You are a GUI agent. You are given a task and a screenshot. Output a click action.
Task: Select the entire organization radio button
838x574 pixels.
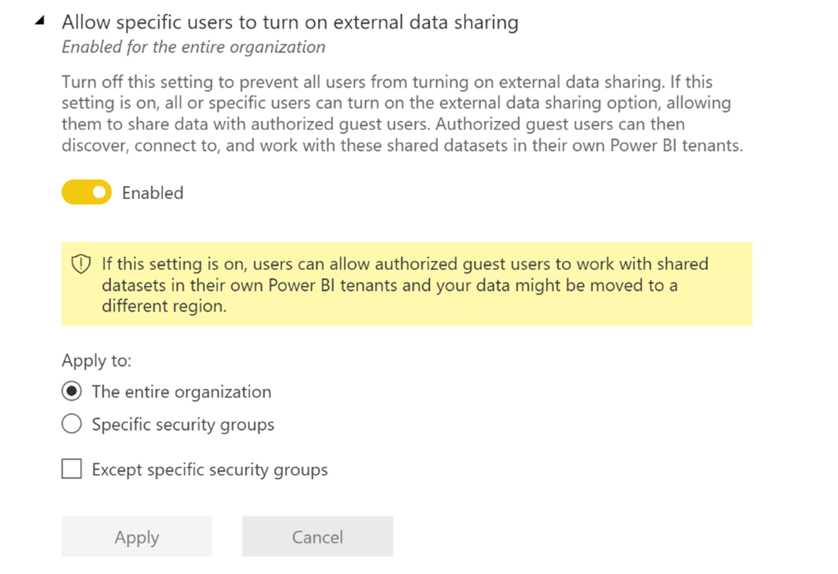pyautogui.click(x=71, y=391)
